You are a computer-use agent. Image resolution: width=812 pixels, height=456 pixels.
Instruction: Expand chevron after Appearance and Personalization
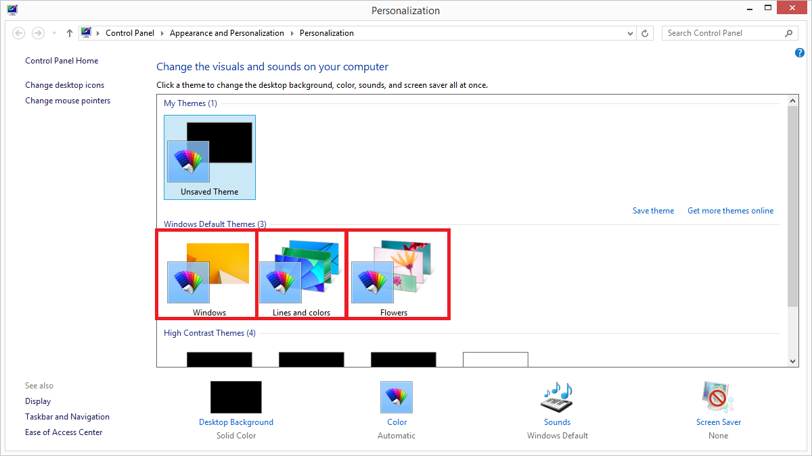click(x=292, y=33)
